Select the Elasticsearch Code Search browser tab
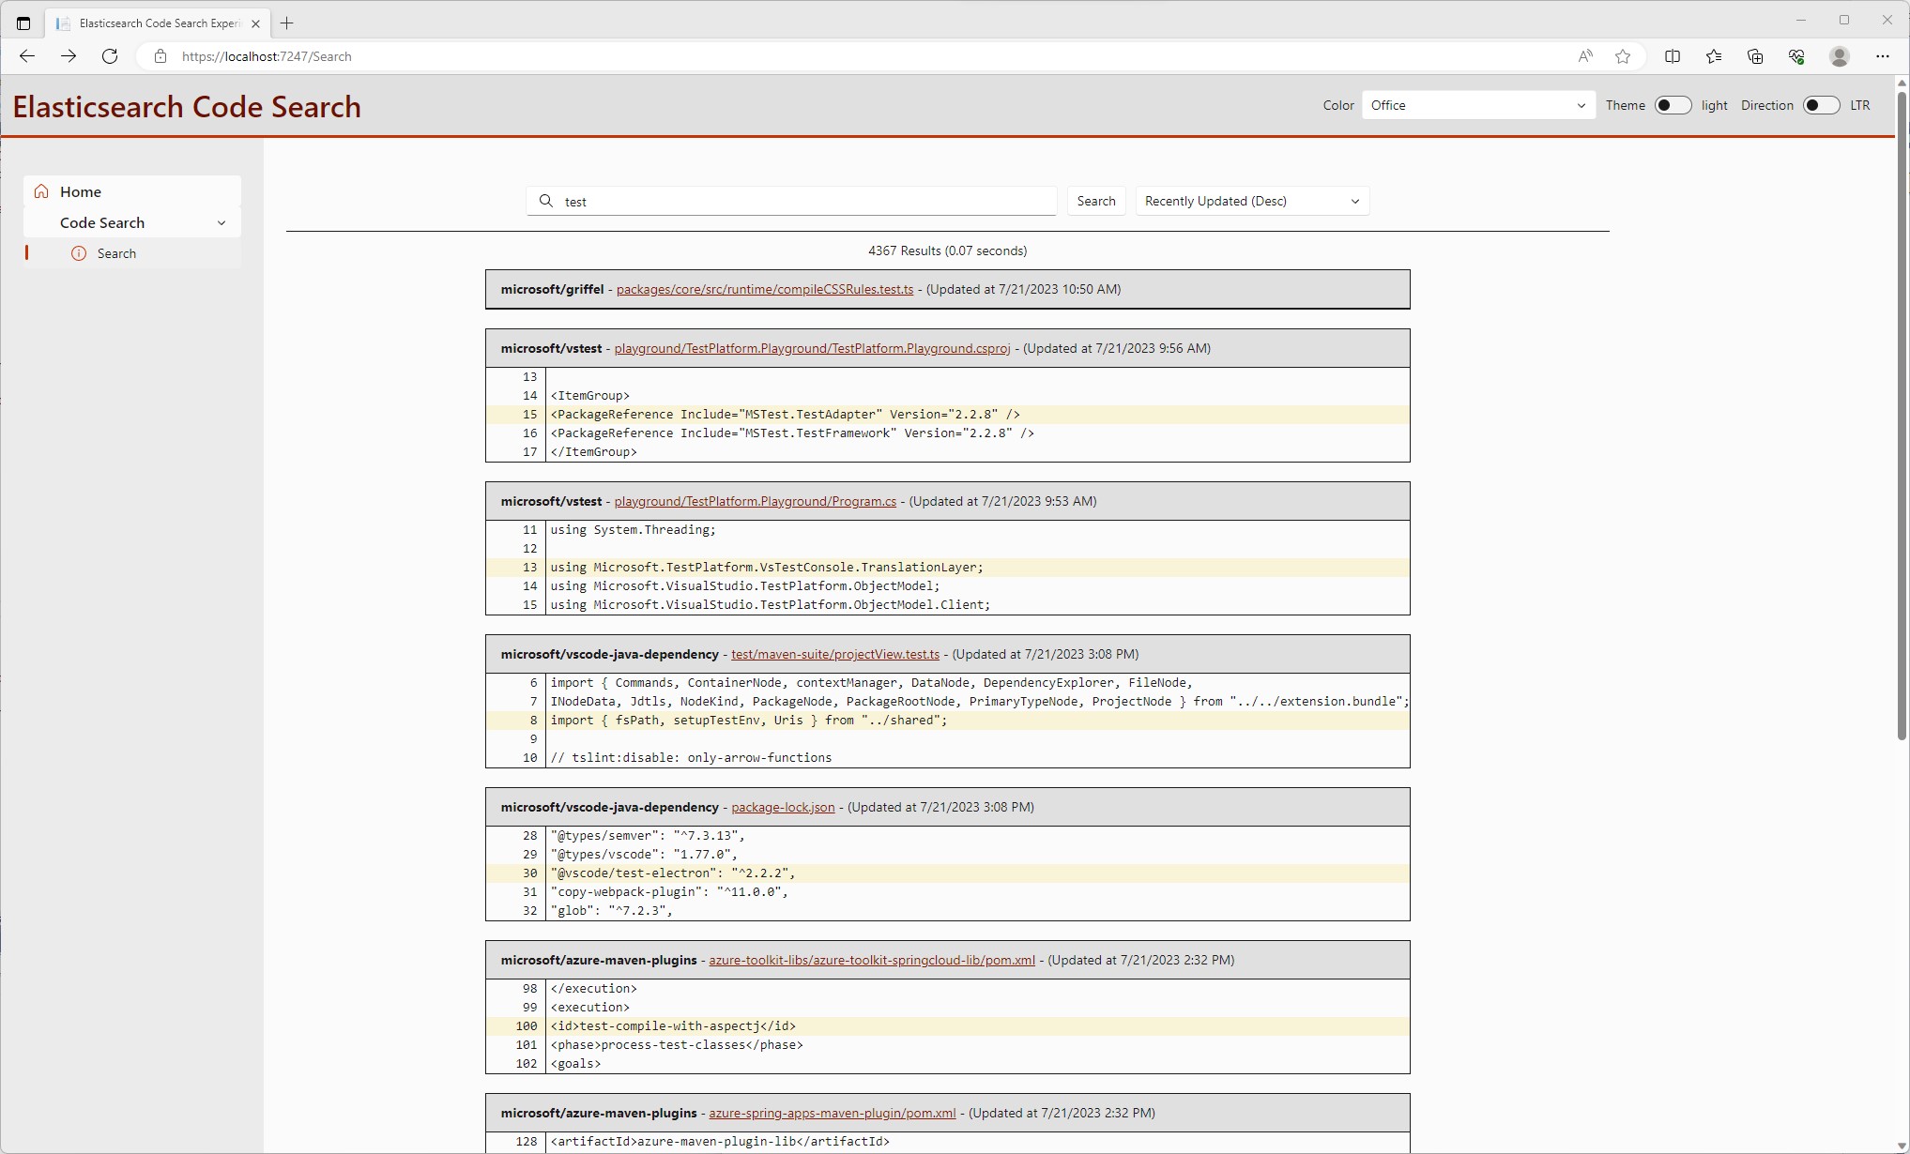The height and width of the screenshot is (1154, 1910). tap(158, 23)
